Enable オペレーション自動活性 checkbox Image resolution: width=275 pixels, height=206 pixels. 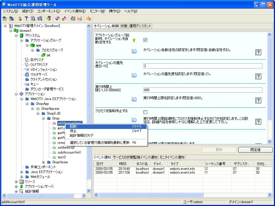click(145, 40)
